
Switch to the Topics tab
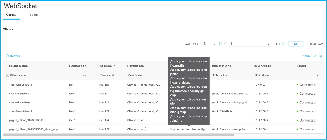[33, 15]
